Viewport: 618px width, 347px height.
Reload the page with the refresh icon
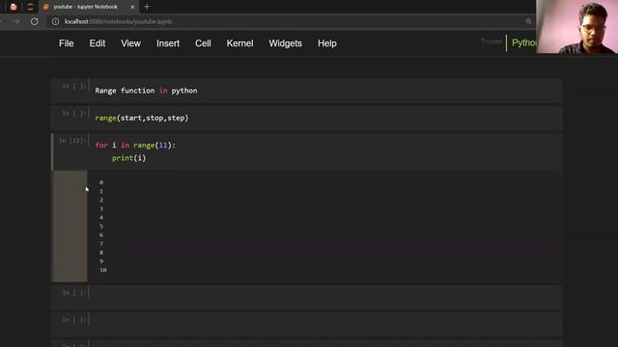tap(35, 21)
